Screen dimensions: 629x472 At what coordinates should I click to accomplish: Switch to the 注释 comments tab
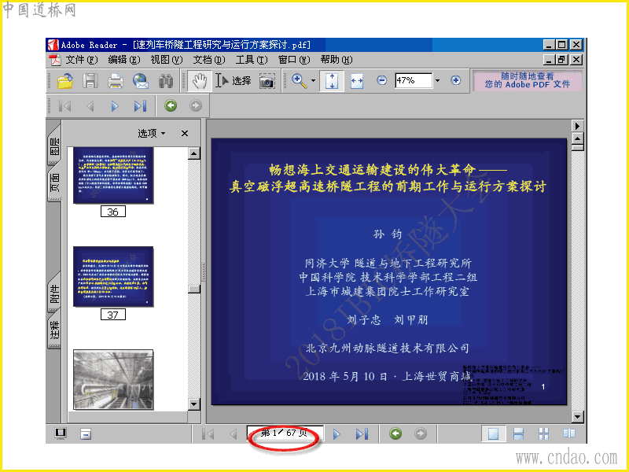54,330
